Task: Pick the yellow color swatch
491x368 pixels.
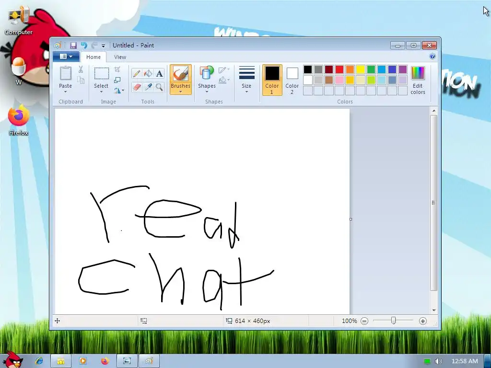Action: point(361,69)
